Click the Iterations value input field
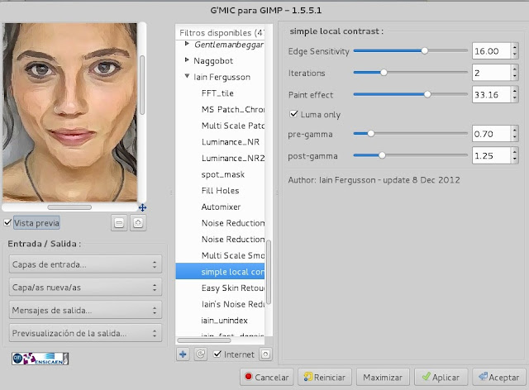The image size is (529, 390). pos(490,73)
